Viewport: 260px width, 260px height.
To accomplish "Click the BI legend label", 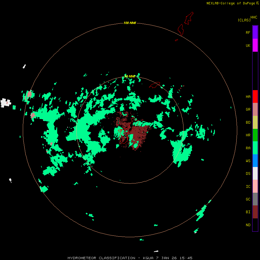I will click(x=248, y=212).
